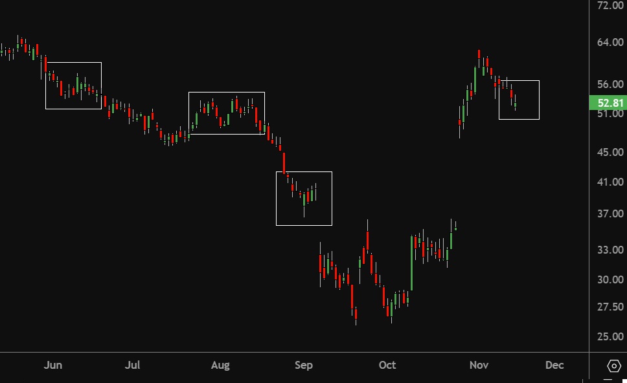Screen dimensions: 627x383
Task: Click the Nov label on time axis
Action: [479, 366]
